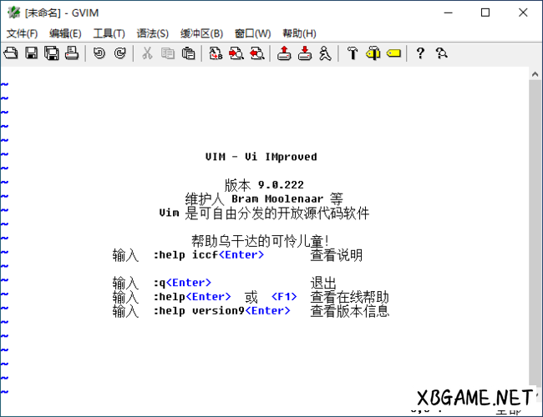Open the 窗口(W) menu
The height and width of the screenshot is (417, 543).
pos(252,33)
